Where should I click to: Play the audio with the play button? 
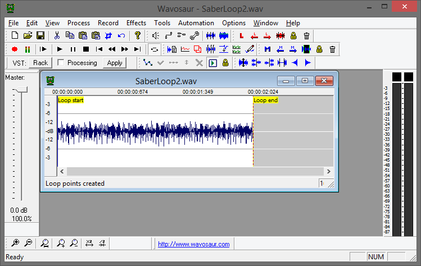60,49
